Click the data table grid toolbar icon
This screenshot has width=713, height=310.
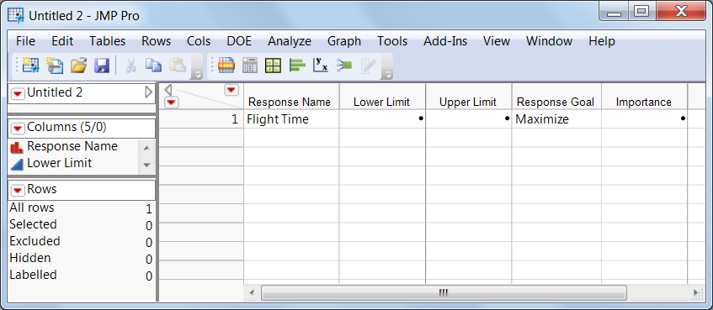point(226,66)
